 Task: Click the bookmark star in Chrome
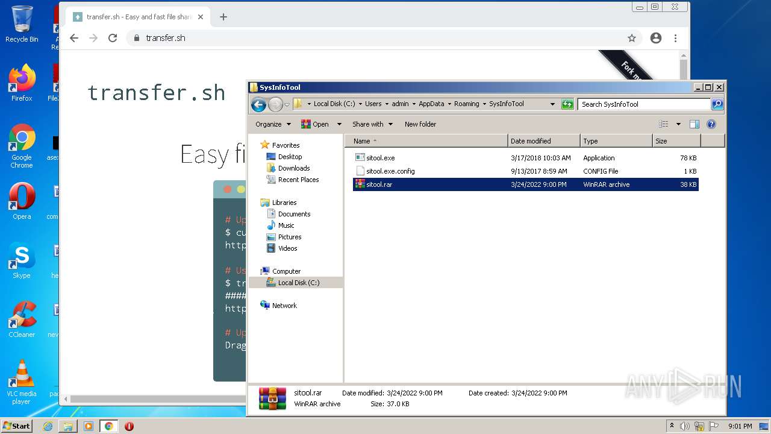(632, 38)
